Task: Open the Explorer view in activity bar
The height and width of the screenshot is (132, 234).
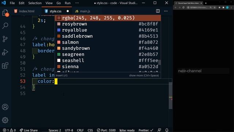Action: [5, 13]
